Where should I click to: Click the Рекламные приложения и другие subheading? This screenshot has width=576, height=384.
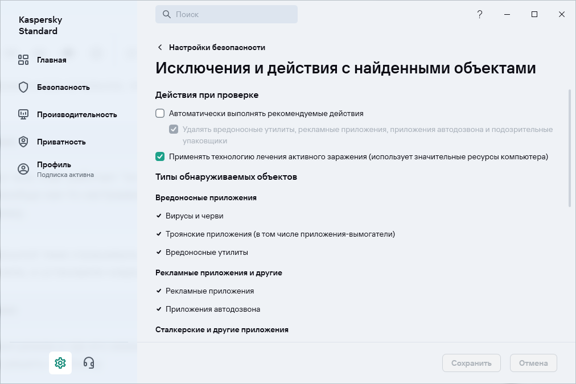pos(219,272)
